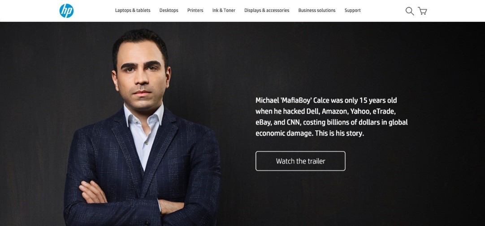Viewport: 485px width, 226px height.
Task: Open the shopping cart icon
Action: click(x=422, y=11)
